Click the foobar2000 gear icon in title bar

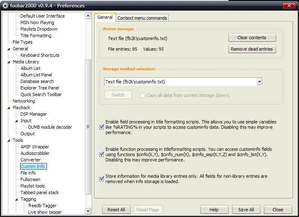[5, 6]
